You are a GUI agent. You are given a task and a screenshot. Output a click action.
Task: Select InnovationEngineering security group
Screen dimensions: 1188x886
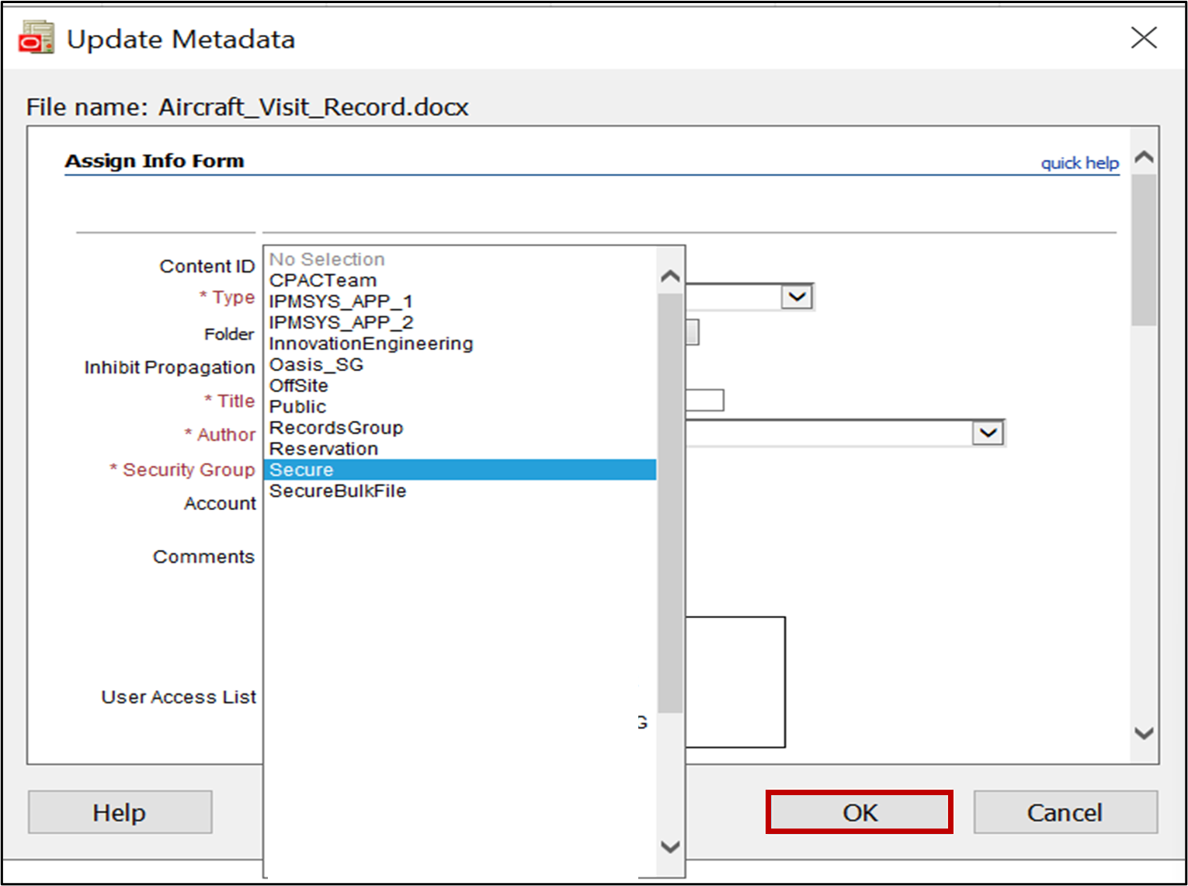pos(370,343)
